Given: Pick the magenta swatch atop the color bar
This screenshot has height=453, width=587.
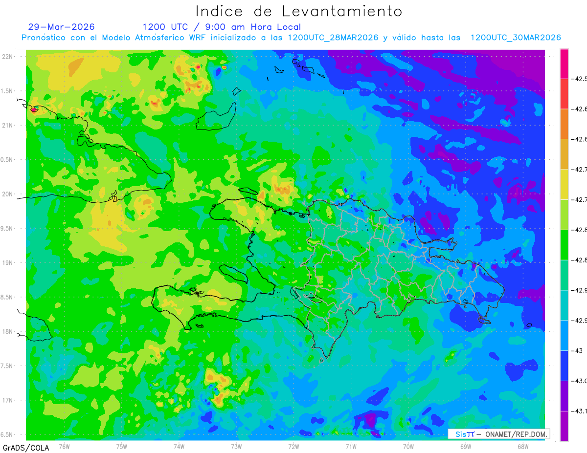Looking at the screenshot, I should pos(564,64).
